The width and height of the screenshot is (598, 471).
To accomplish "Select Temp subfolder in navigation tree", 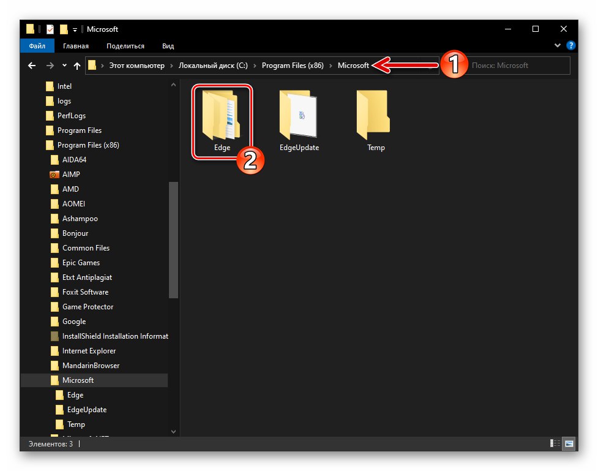I will (70, 424).
